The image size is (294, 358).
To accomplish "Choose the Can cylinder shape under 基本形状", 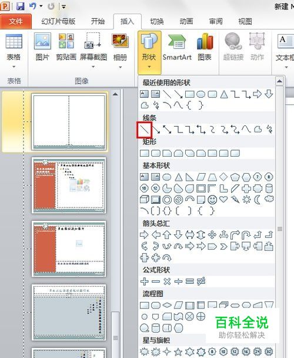I will click(269, 188).
